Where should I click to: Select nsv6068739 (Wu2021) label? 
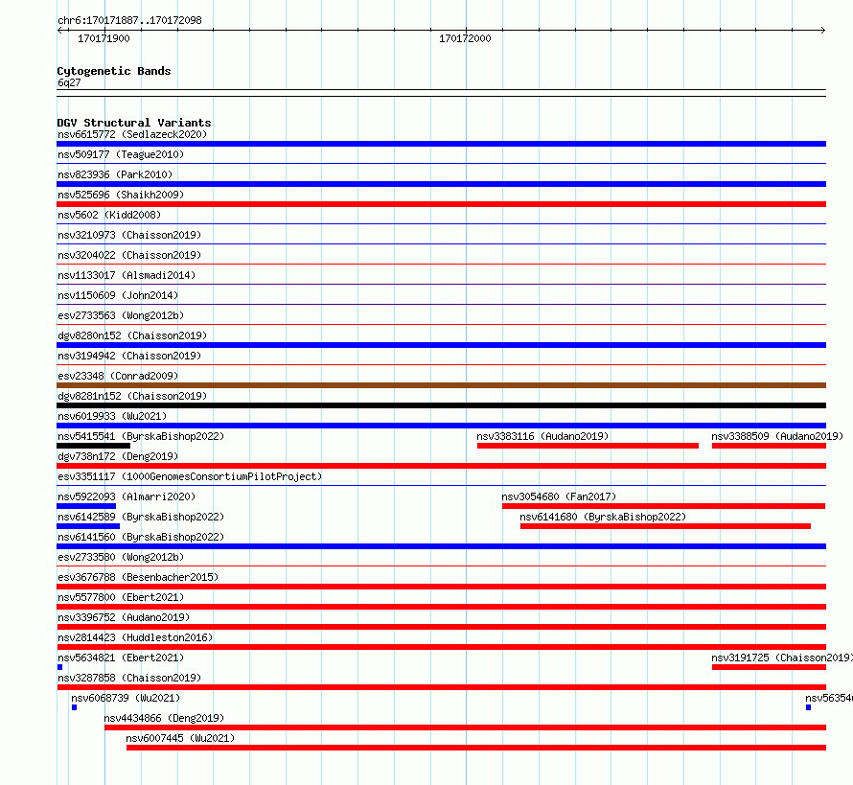click(x=126, y=698)
